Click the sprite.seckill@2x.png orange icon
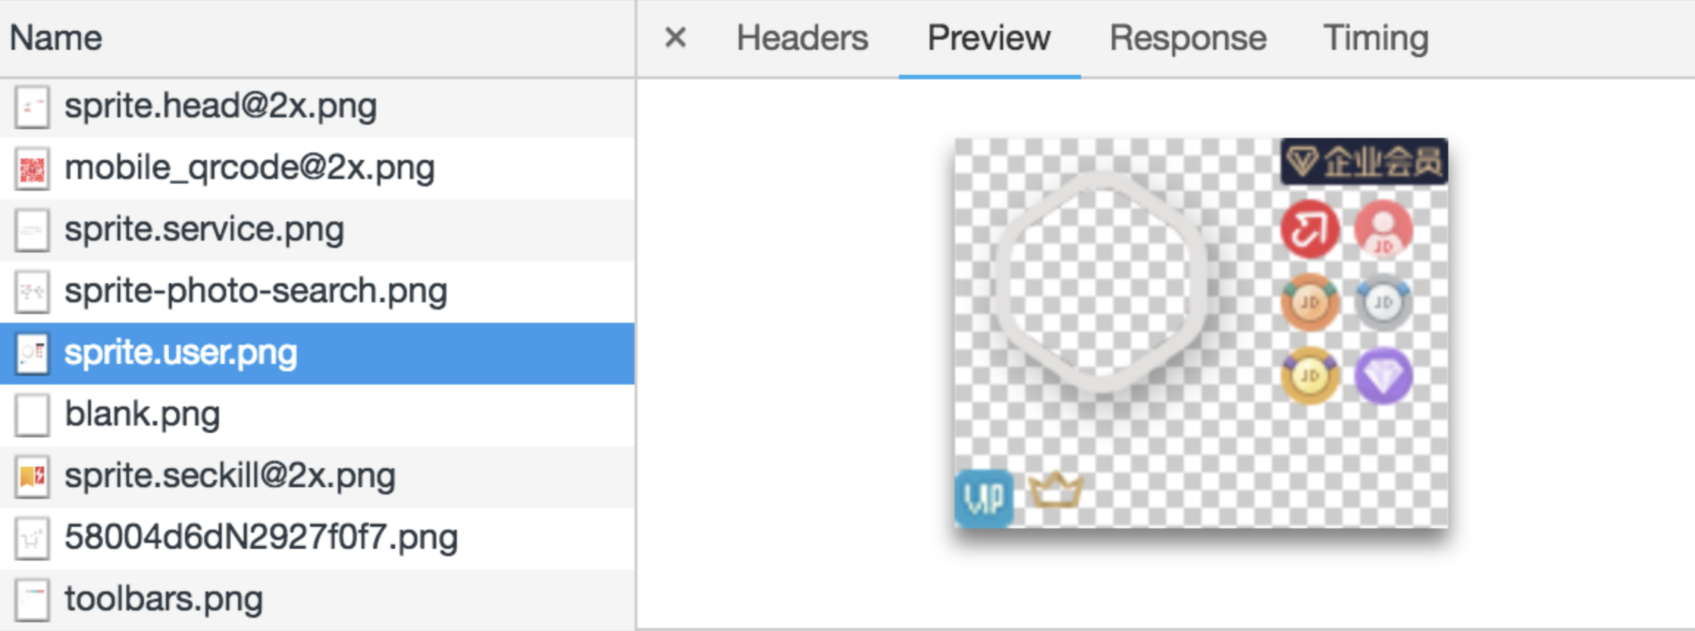This screenshot has height=631, width=1695. coord(32,477)
